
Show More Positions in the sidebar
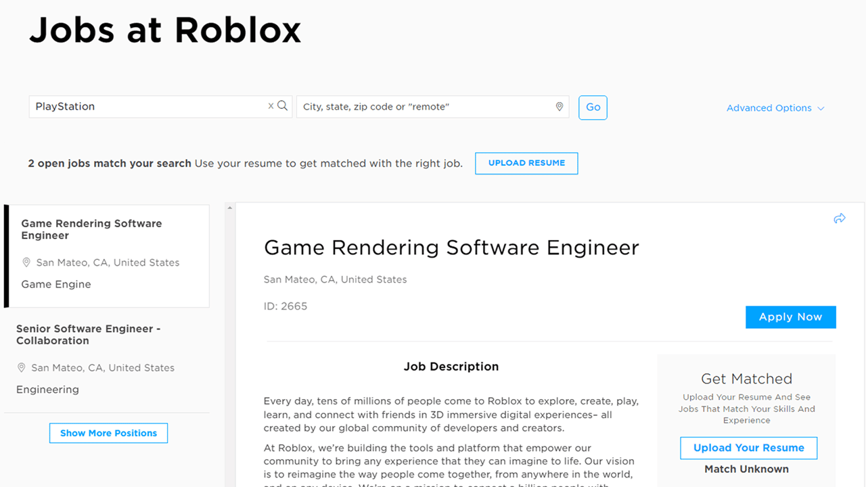(x=108, y=433)
